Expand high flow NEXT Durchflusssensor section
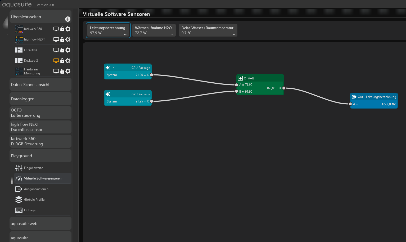This screenshot has height=242, width=406. (40, 127)
